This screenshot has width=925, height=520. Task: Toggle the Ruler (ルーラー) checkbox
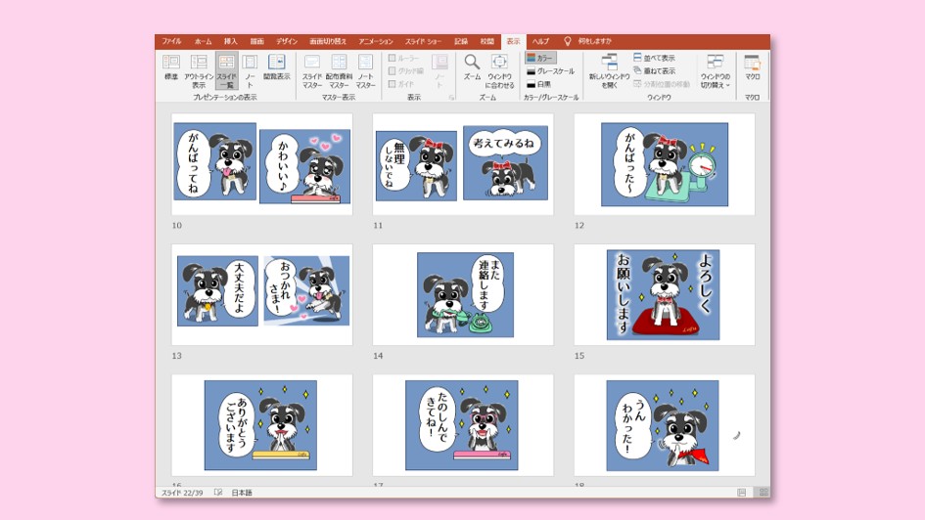(x=404, y=58)
